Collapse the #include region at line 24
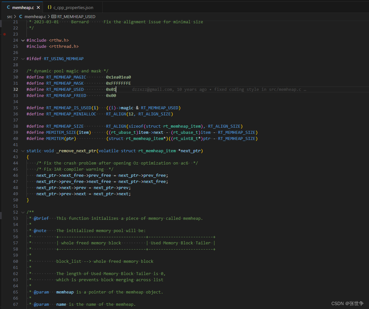The width and height of the screenshot is (369, 309). pos(22,40)
